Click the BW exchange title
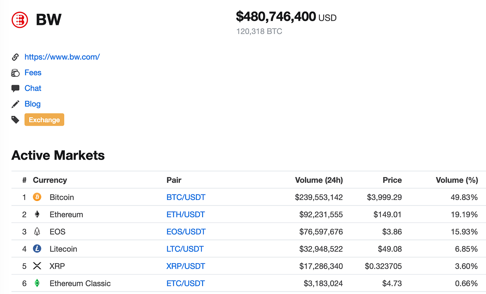 (49, 20)
